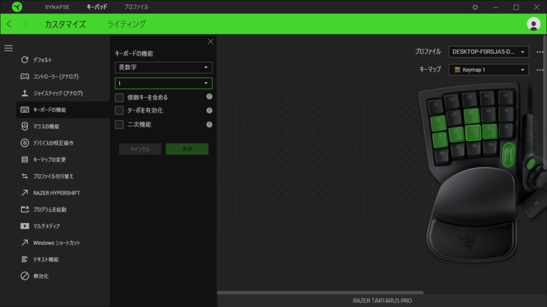Open the settings gear icon
The height and width of the screenshot is (307, 547).
coord(475,7)
